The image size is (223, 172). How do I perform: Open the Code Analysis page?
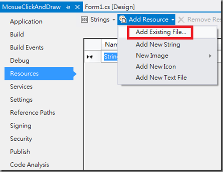pyautogui.click(x=30, y=165)
